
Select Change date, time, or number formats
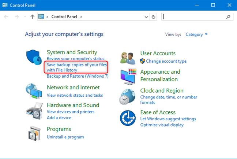point(169,100)
